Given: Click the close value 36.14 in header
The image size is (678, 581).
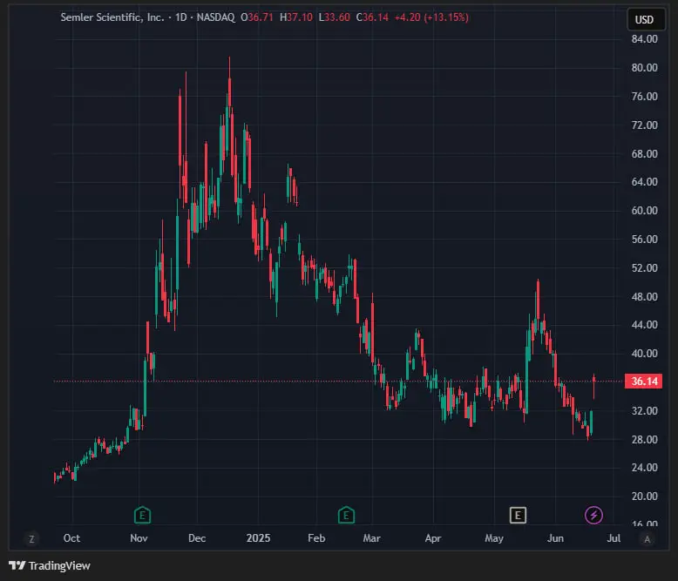Looking at the screenshot, I should [x=376, y=17].
